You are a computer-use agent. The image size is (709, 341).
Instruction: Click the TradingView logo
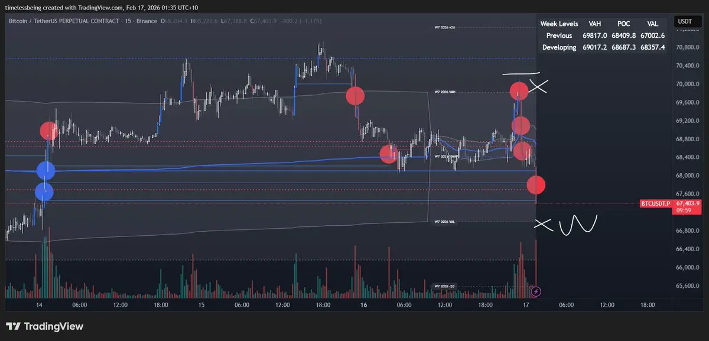[44, 326]
